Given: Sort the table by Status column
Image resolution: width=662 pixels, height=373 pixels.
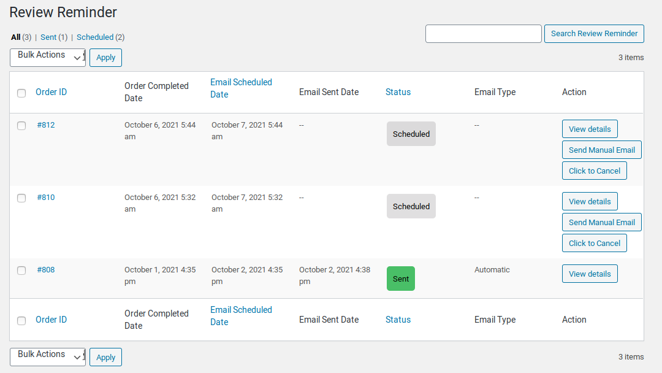Looking at the screenshot, I should (x=398, y=91).
